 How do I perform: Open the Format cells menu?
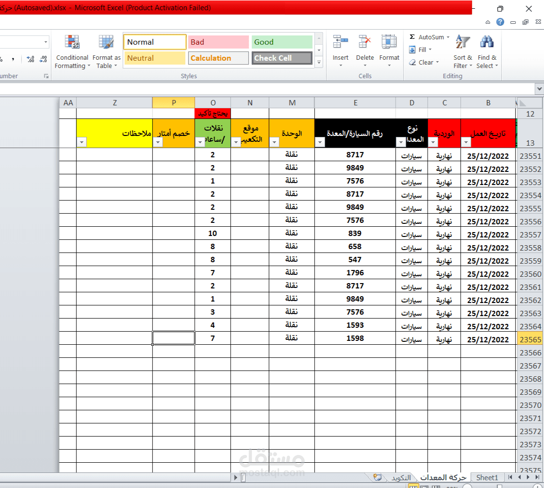tap(389, 51)
